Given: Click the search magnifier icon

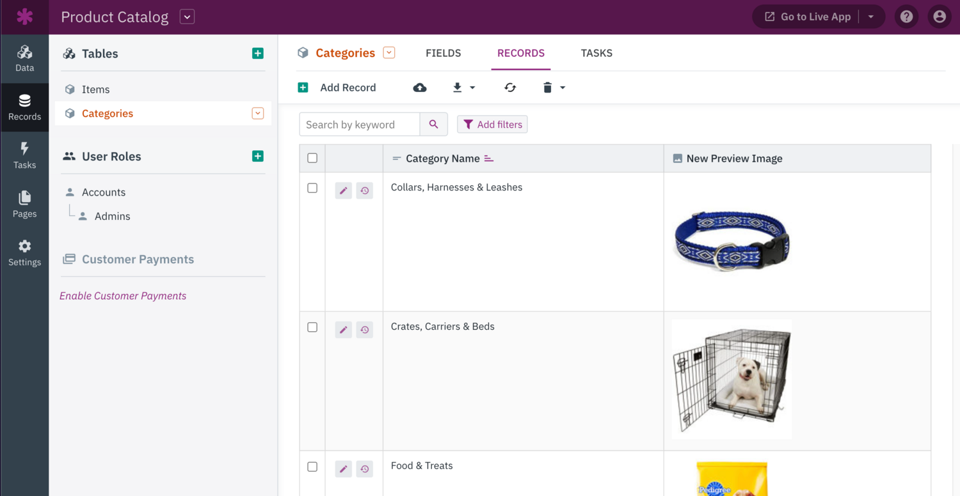Looking at the screenshot, I should pyautogui.click(x=434, y=125).
